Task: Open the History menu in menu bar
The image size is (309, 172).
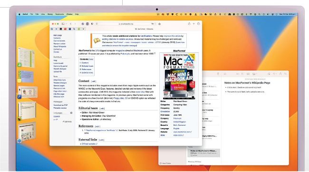Action: 50,14
